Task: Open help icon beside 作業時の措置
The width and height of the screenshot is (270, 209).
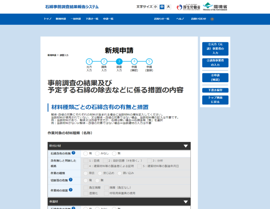Action: tap(71, 190)
